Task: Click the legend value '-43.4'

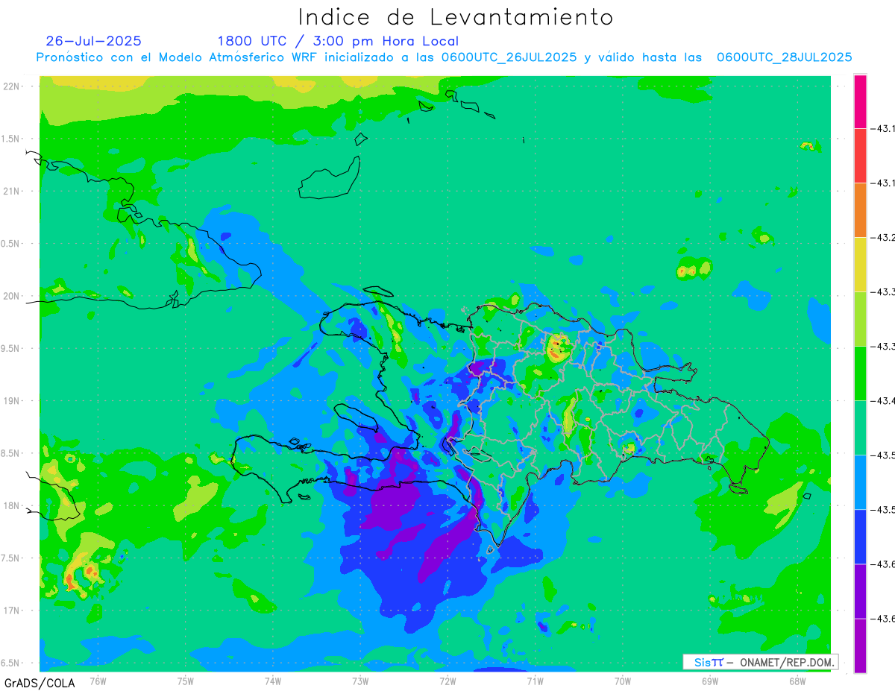Action: pos(885,401)
